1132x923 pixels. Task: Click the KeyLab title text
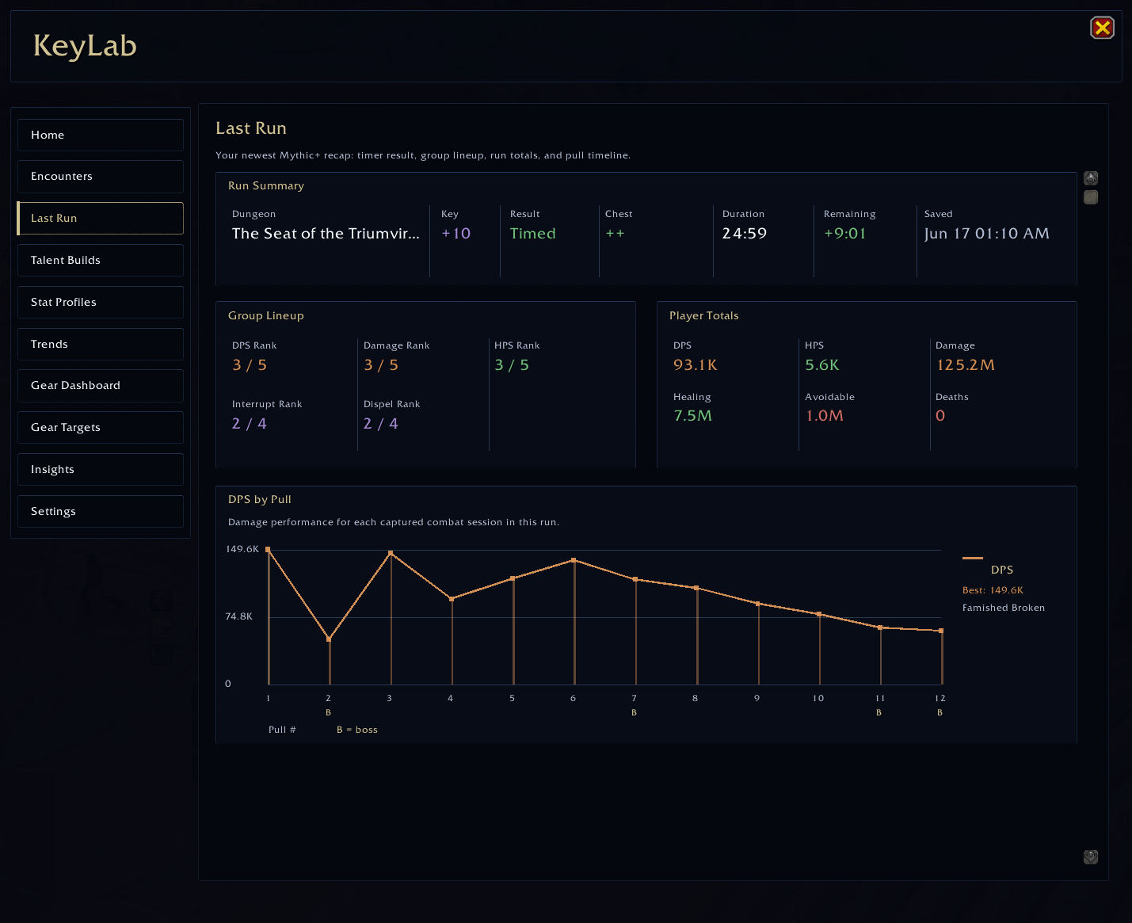pos(85,46)
